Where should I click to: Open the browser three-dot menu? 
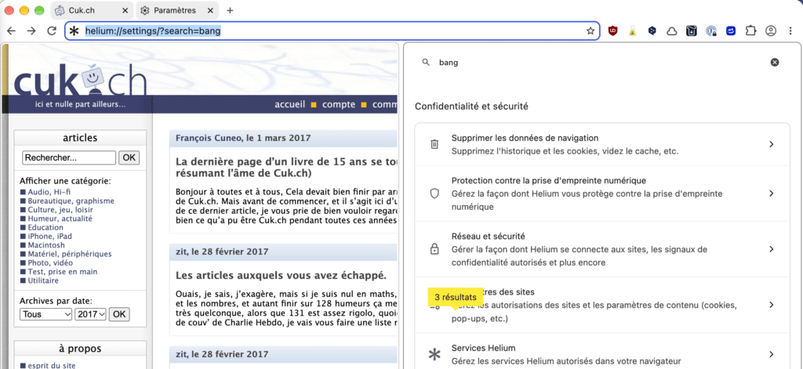point(790,31)
